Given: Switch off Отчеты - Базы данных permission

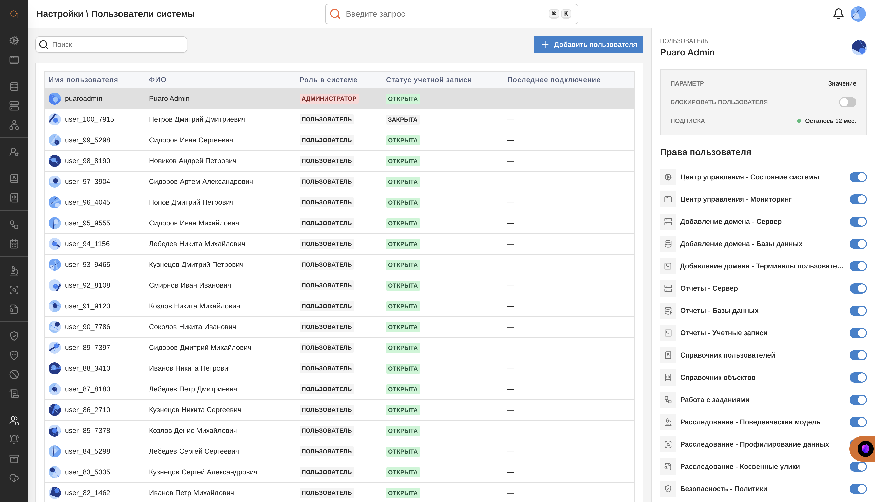Looking at the screenshot, I should coord(858,311).
